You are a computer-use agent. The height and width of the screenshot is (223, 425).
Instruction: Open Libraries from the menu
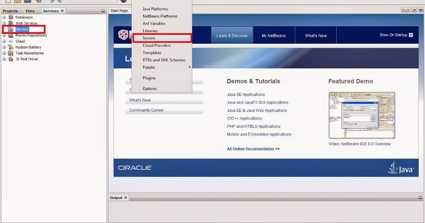pyautogui.click(x=162, y=31)
